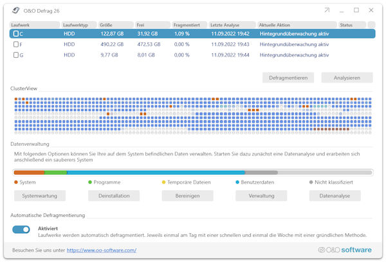Screen dimensions: 386x262
Task: Open the www.oo-software.com link
Action: click(102, 250)
